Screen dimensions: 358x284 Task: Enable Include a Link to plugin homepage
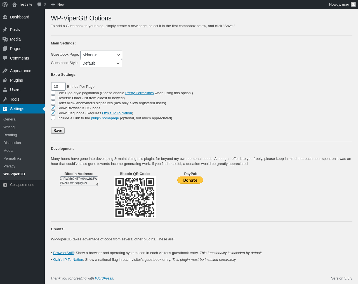[x=53, y=118]
